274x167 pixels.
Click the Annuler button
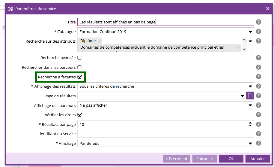tap(258, 159)
